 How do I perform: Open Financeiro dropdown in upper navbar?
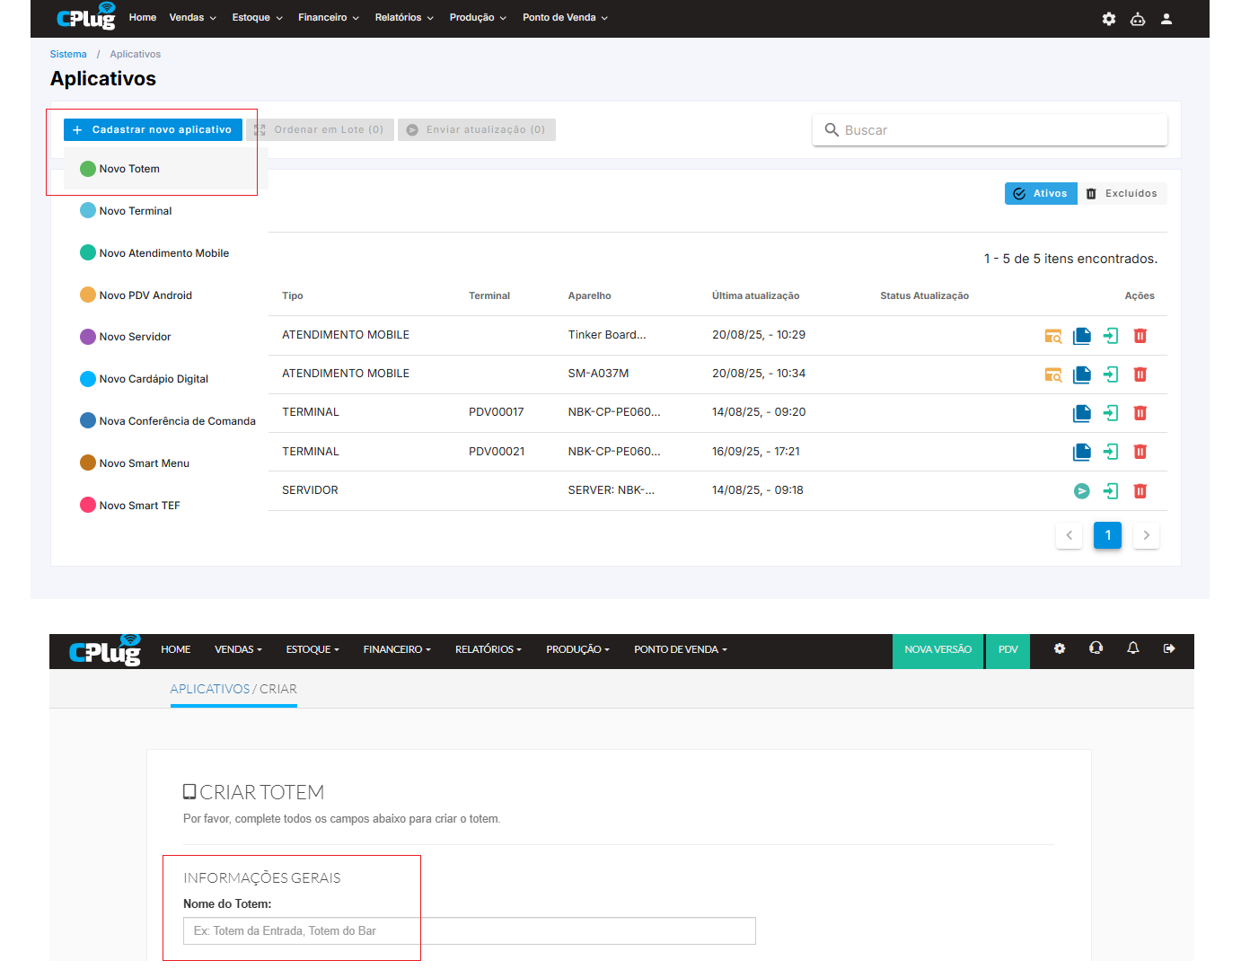pos(329,18)
